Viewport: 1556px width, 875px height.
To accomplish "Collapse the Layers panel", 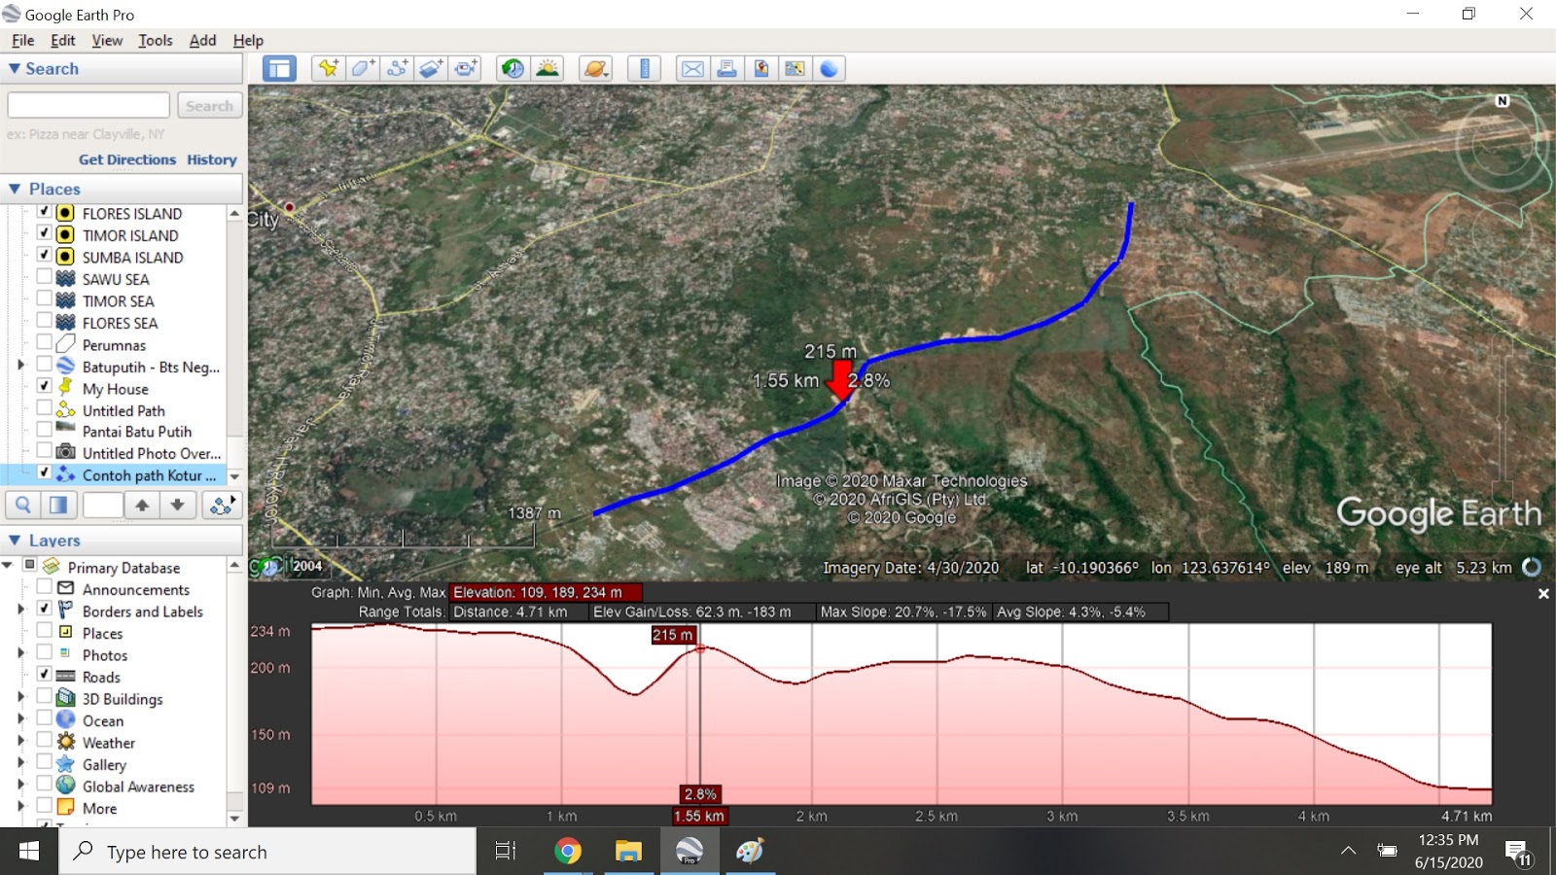I will click(x=15, y=540).
